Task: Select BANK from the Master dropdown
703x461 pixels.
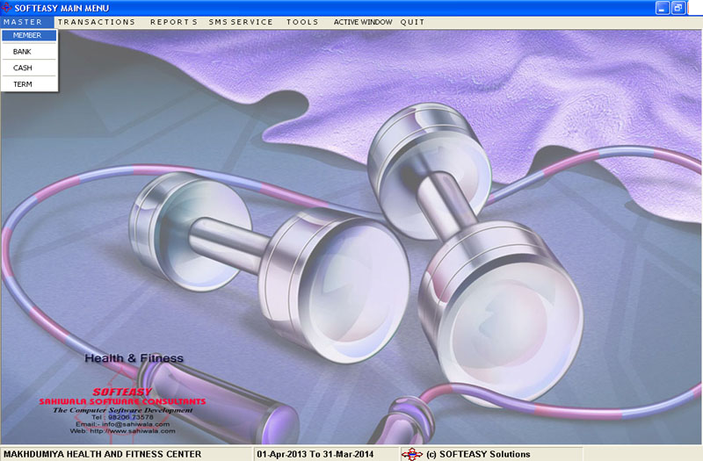Action: 22,52
